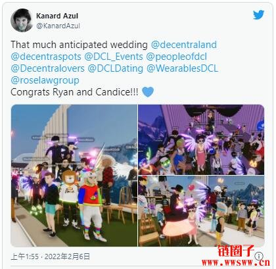View the large left wedding photo
This screenshot has height=269, width=276.
pyautogui.click(x=74, y=176)
